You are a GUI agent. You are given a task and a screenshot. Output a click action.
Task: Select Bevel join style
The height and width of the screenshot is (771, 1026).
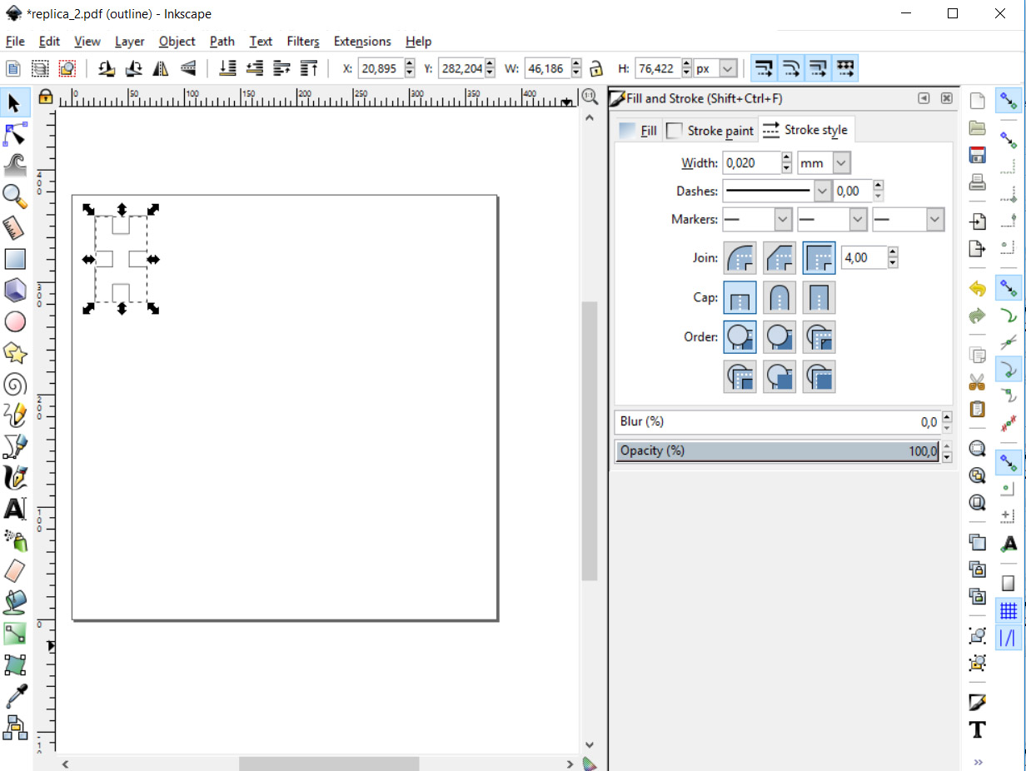click(779, 258)
